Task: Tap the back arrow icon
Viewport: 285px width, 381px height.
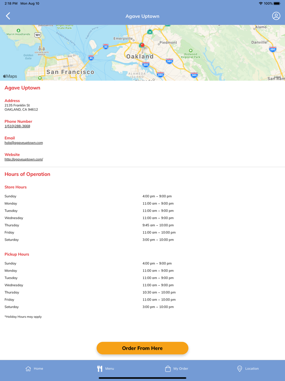Action: pyautogui.click(x=8, y=16)
